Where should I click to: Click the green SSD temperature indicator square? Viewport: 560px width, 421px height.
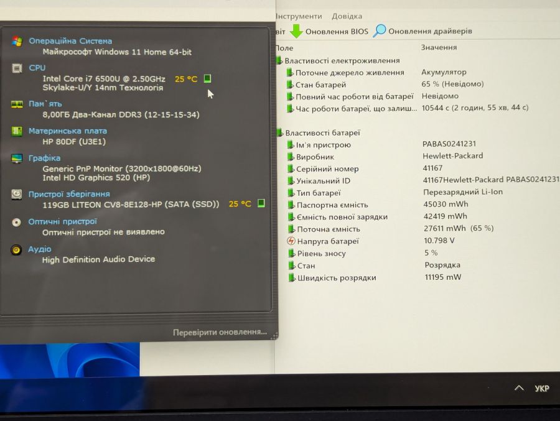coord(261,203)
